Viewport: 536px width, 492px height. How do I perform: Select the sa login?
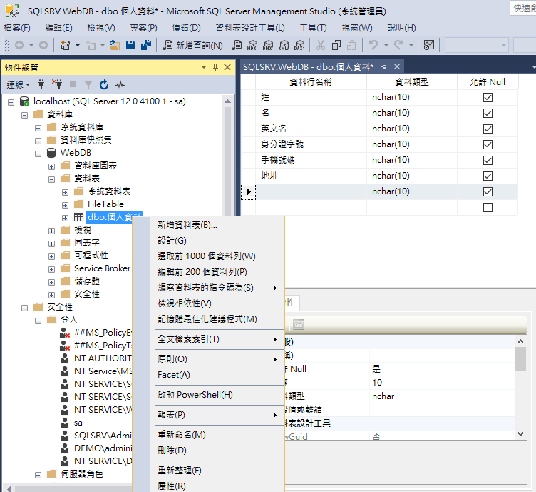(78, 423)
